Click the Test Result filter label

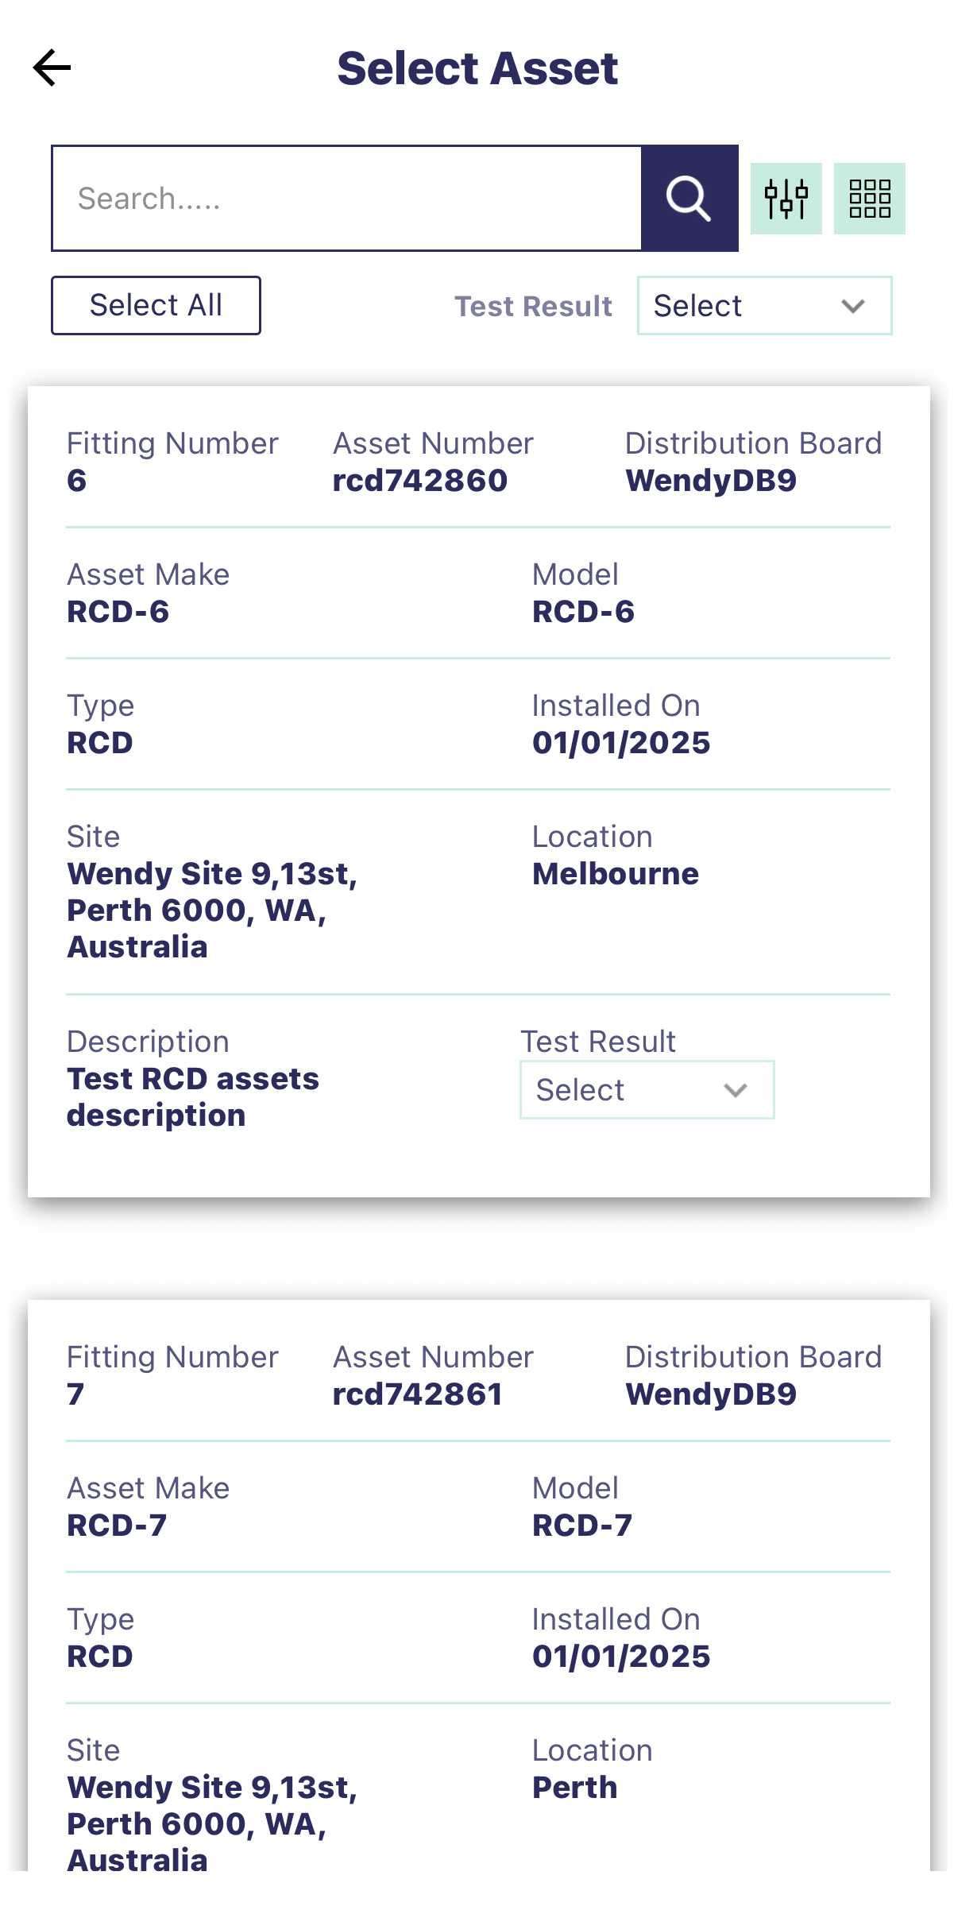coord(533,307)
